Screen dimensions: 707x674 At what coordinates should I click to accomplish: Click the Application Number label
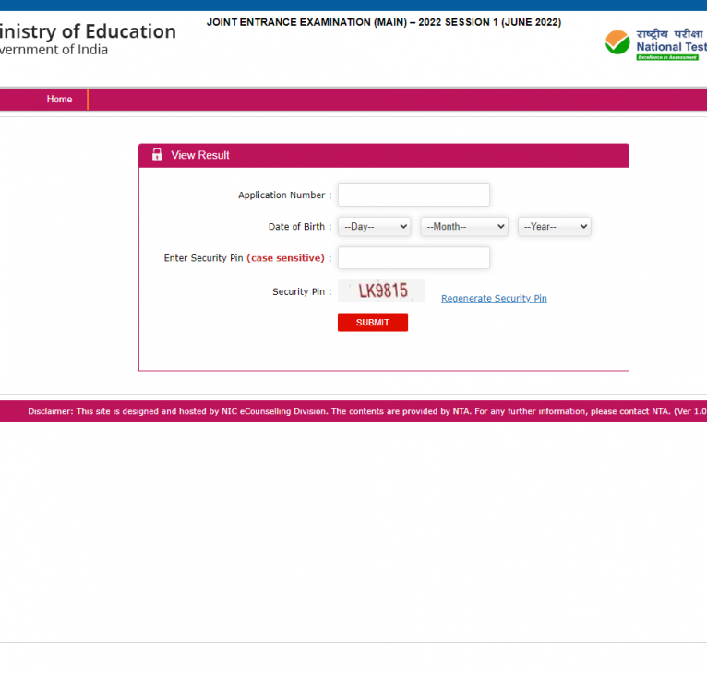282,195
